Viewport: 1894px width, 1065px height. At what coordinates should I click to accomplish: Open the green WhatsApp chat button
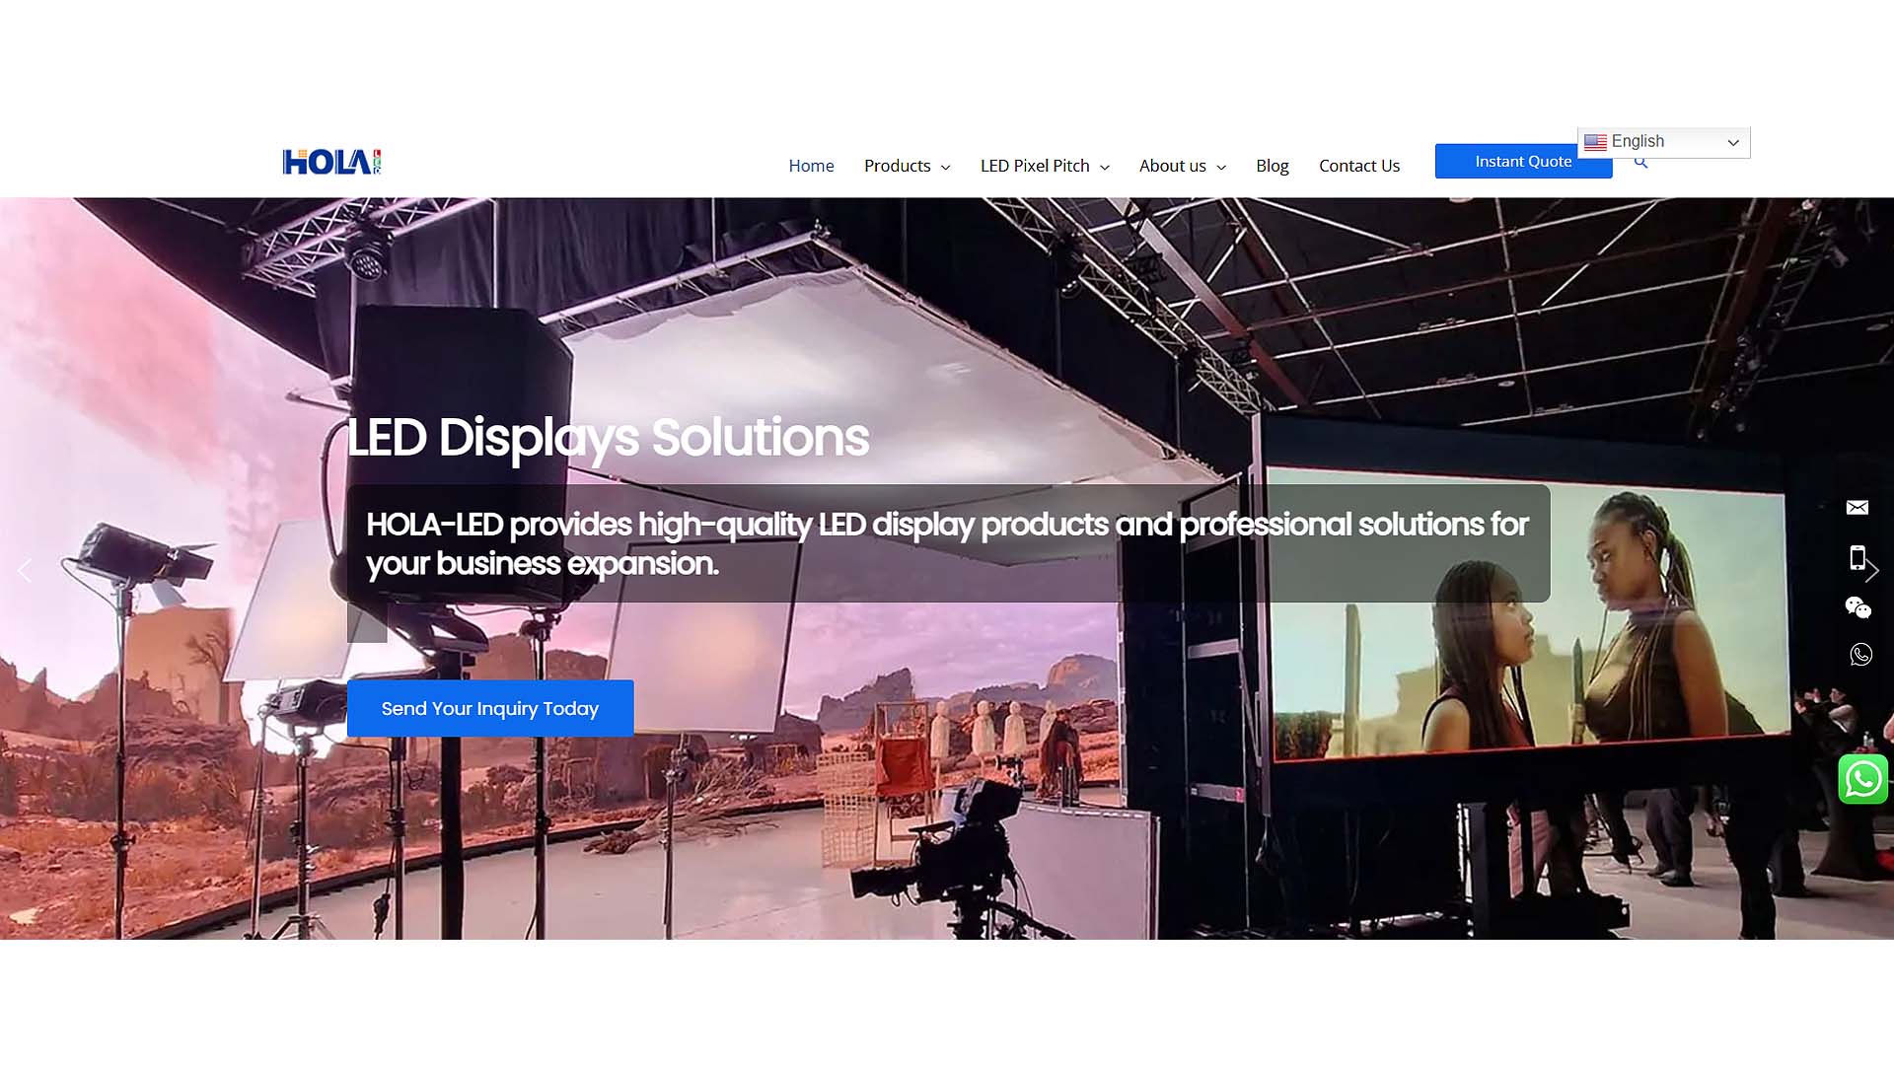pos(1862,779)
